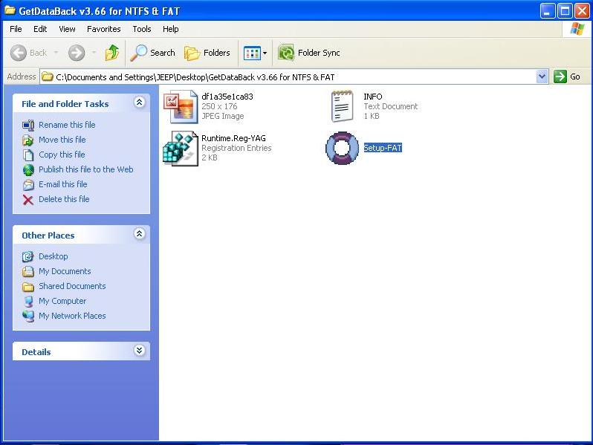The width and height of the screenshot is (593, 445).
Task: Expand the Details panel chevron
Action: point(139,351)
